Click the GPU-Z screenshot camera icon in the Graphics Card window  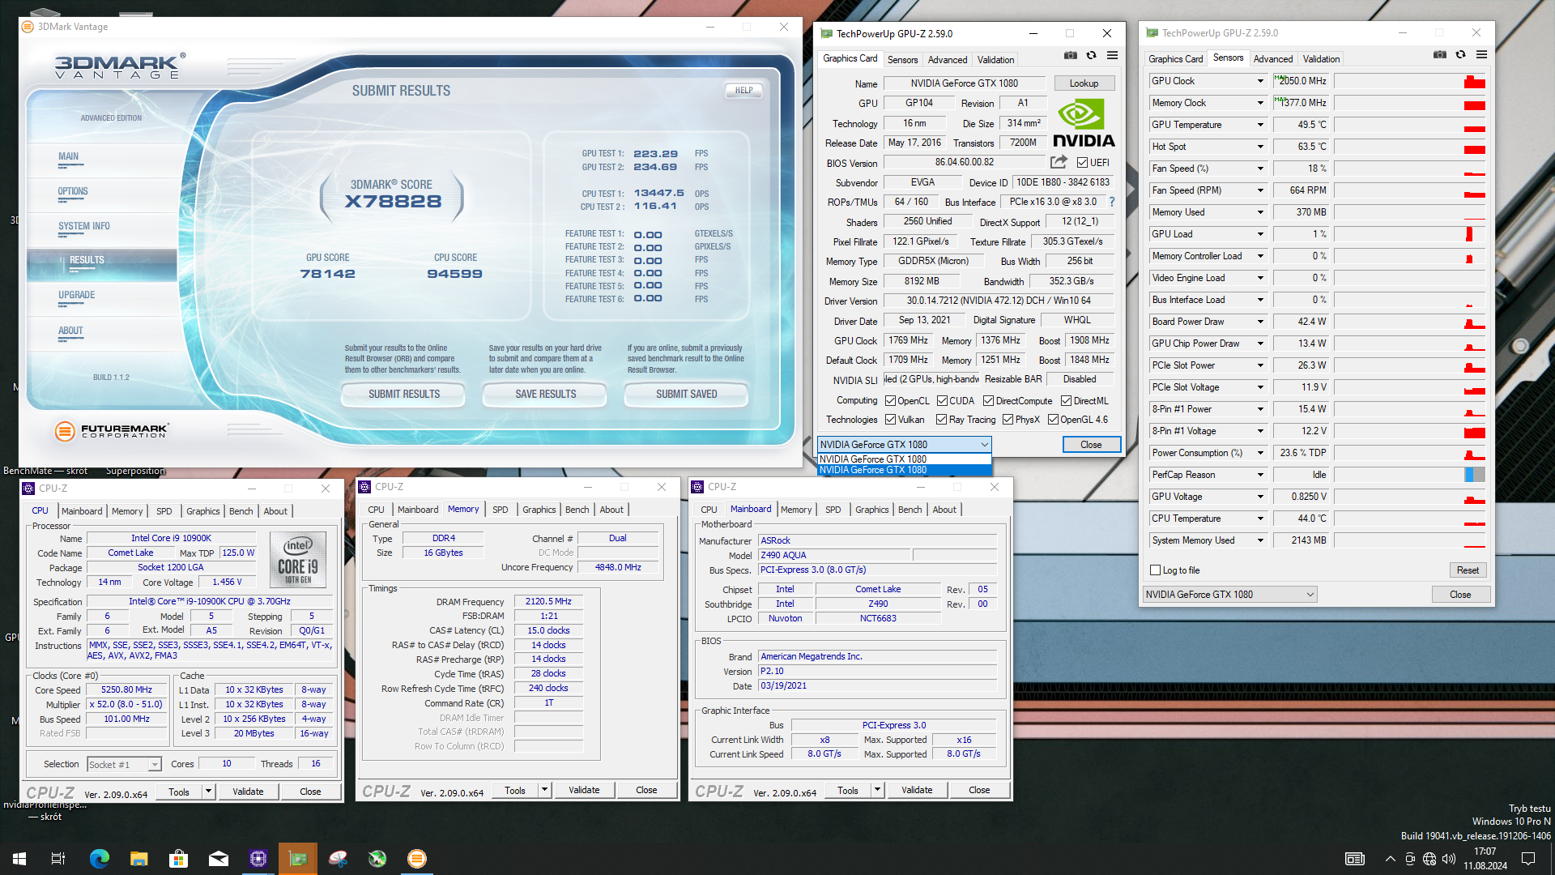(x=1070, y=55)
